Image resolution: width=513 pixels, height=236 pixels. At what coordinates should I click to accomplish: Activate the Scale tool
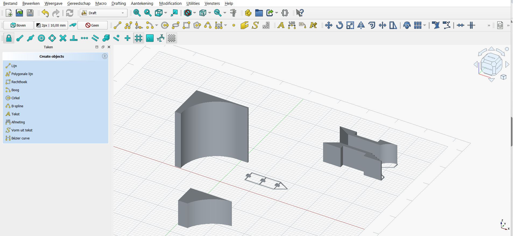(x=350, y=25)
